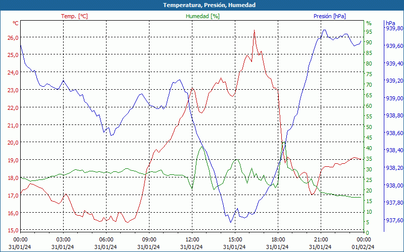Select the 01/02/24 date label
The width and height of the screenshot is (404, 252).
tap(363, 247)
